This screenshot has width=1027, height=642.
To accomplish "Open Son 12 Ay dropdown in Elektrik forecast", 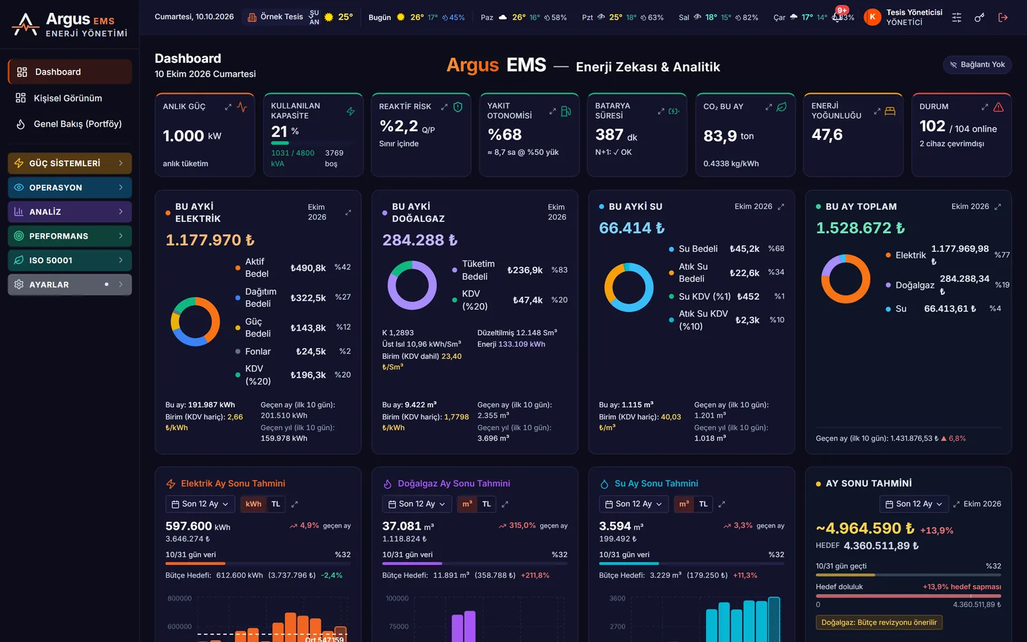I will (x=200, y=504).
